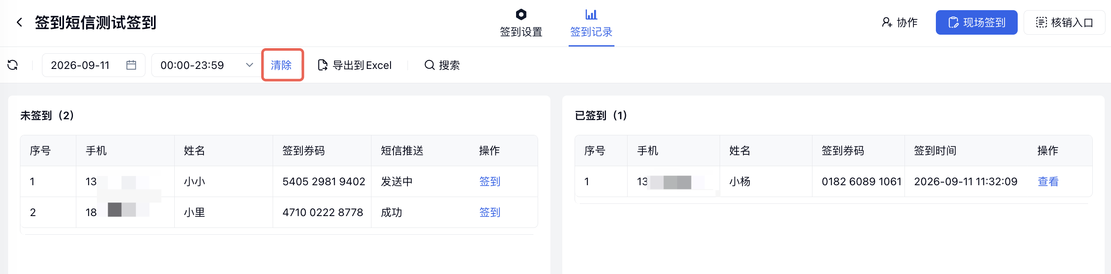1111x274 pixels.
Task: Click check-in time 2026-09-11 11:32:09
Action: point(965,181)
